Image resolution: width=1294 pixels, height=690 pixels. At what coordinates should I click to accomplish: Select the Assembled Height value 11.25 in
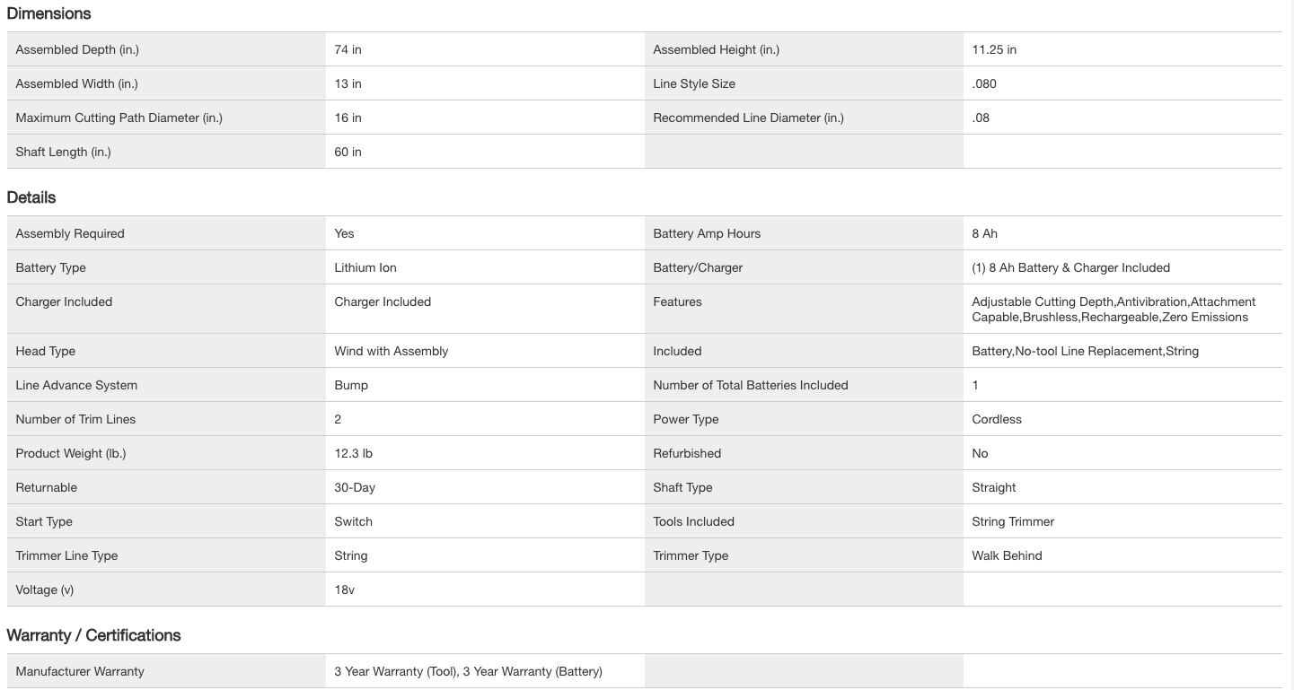tap(994, 49)
